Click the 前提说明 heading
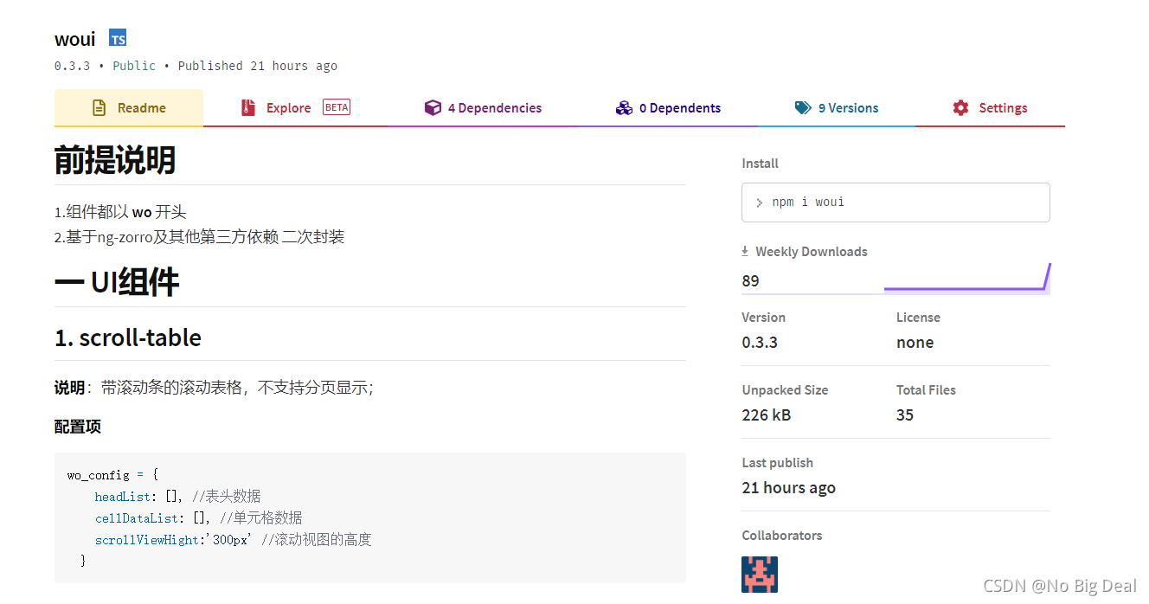 (x=115, y=160)
